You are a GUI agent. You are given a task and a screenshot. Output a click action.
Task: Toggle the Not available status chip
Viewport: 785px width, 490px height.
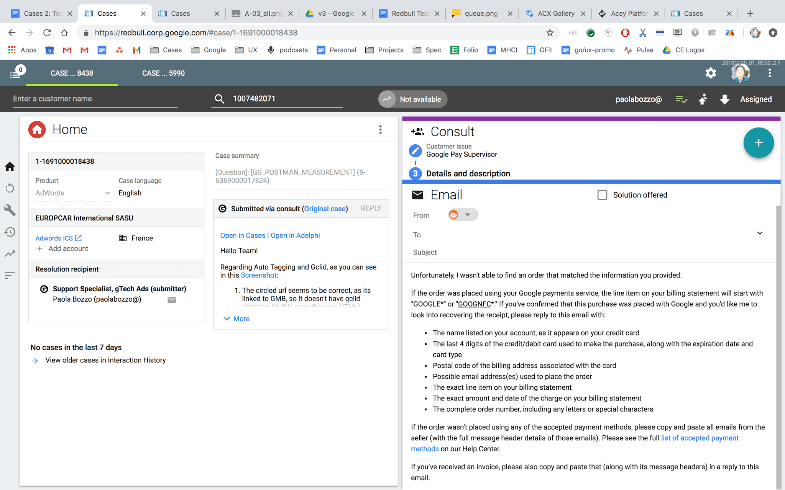pyautogui.click(x=412, y=99)
